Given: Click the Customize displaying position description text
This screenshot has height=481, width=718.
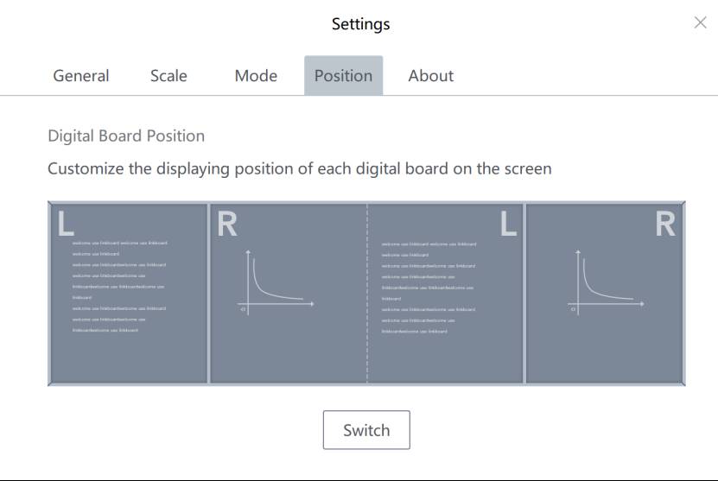Looking at the screenshot, I should [x=300, y=169].
